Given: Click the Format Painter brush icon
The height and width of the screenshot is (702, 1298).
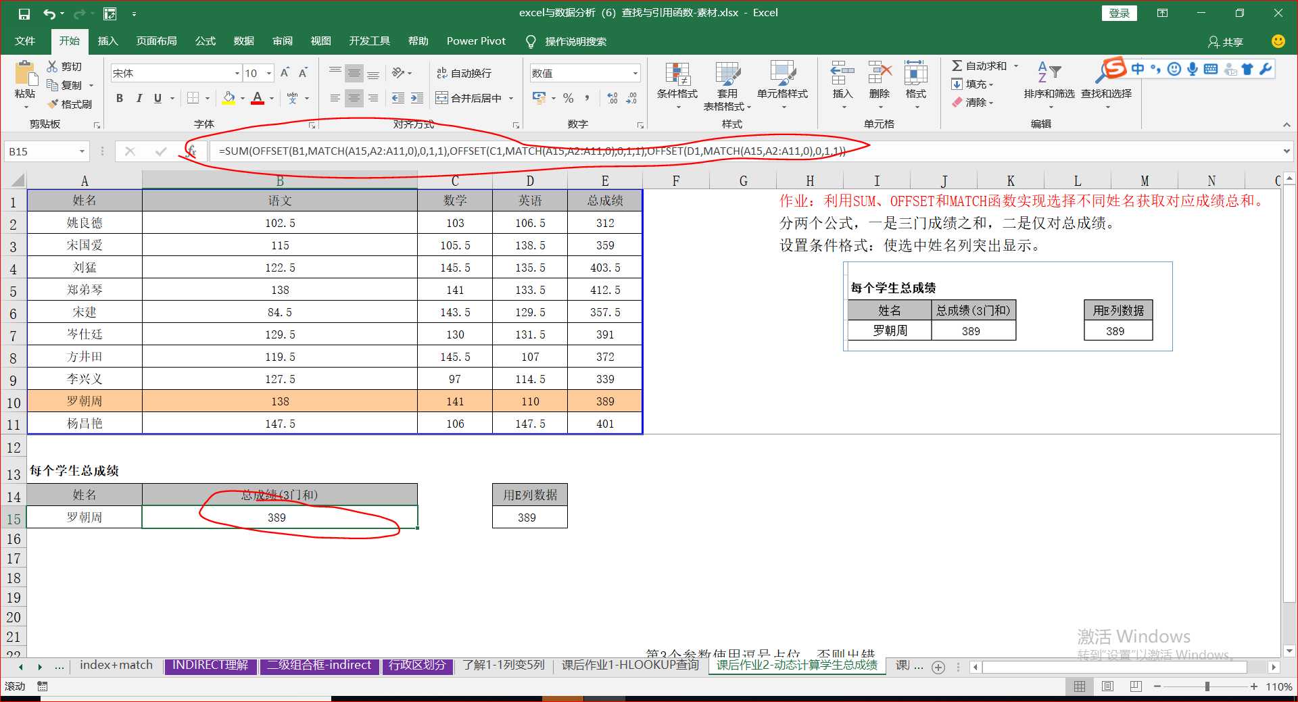Looking at the screenshot, I should click(53, 104).
